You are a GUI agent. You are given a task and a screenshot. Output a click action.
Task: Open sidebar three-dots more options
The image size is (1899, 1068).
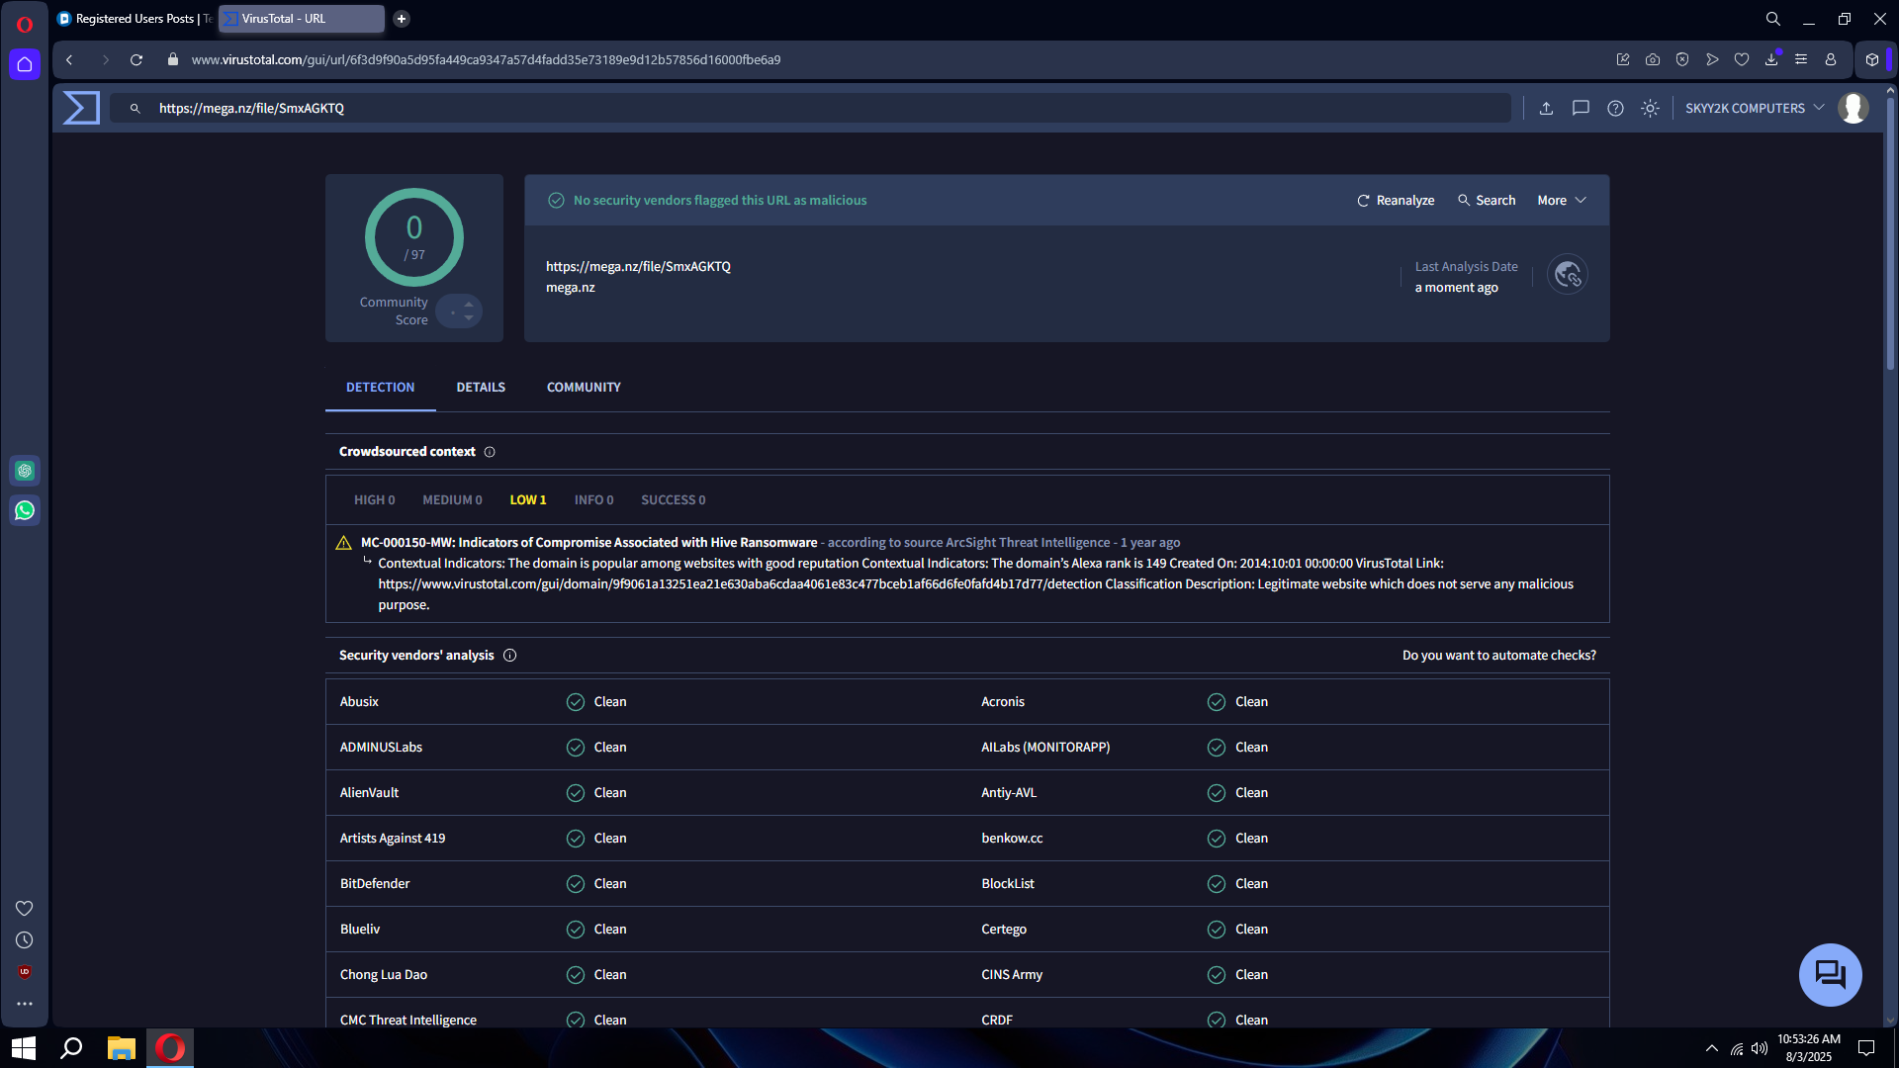click(25, 1004)
